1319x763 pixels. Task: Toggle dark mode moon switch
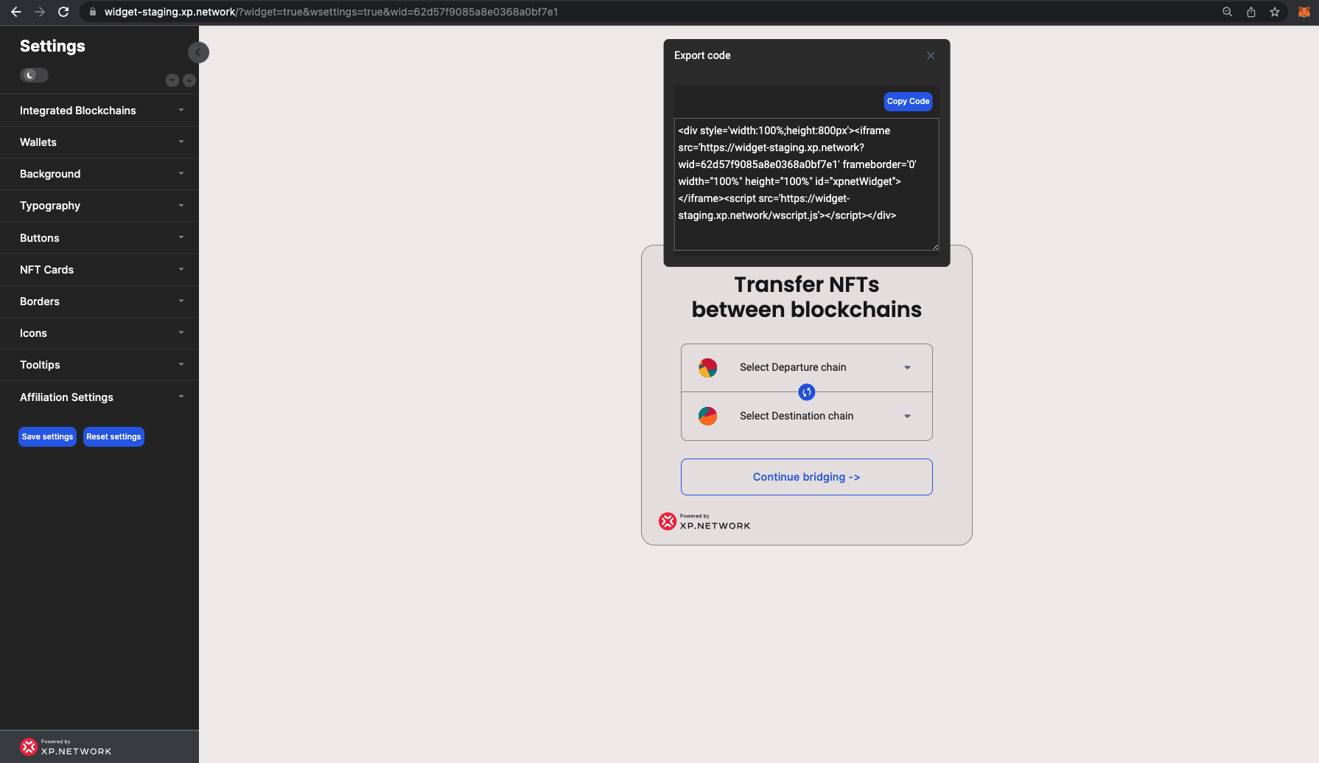[x=34, y=75]
